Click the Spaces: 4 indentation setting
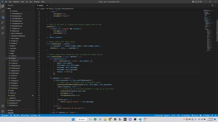Viewport: 218px width, 122px height. (167, 115)
